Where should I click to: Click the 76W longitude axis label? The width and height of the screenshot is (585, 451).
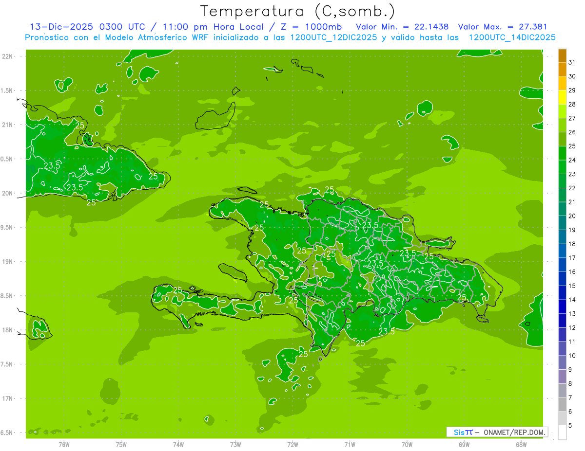point(64,444)
